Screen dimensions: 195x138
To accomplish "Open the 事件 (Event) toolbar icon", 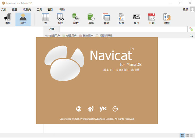I will pyautogui.click(x=91, y=19).
